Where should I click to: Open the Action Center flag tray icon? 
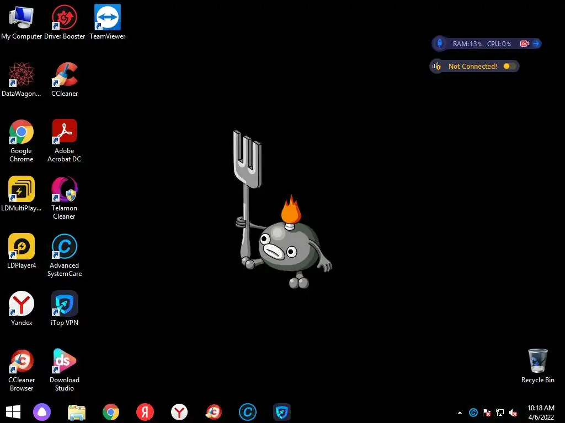click(x=487, y=413)
